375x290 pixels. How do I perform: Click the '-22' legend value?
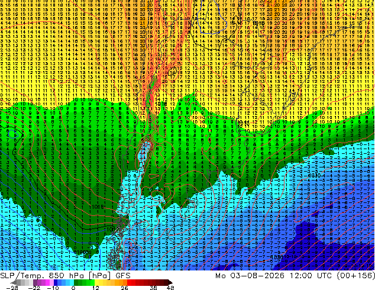34,288
